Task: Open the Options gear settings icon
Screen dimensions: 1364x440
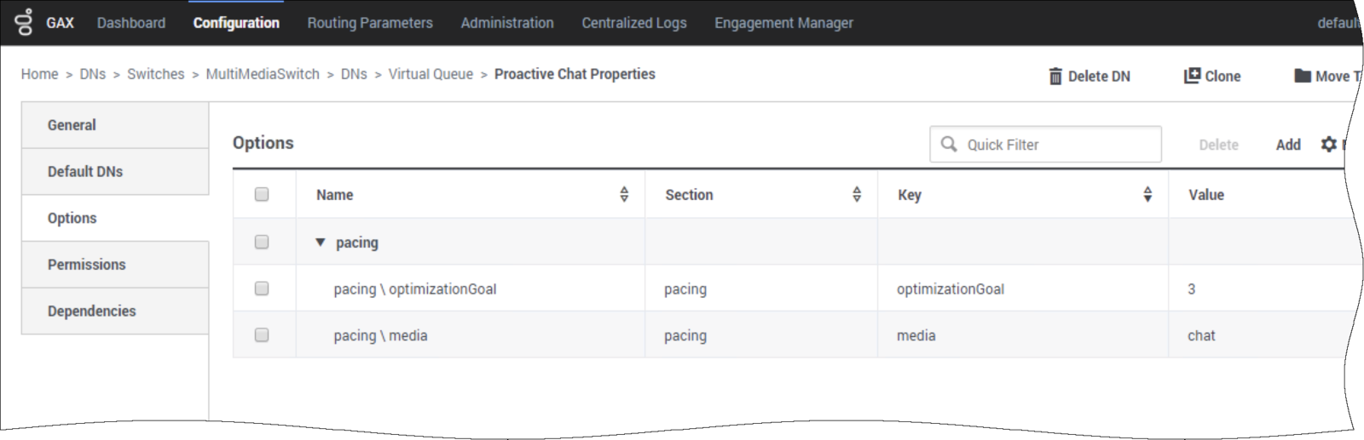Action: coord(1328,145)
